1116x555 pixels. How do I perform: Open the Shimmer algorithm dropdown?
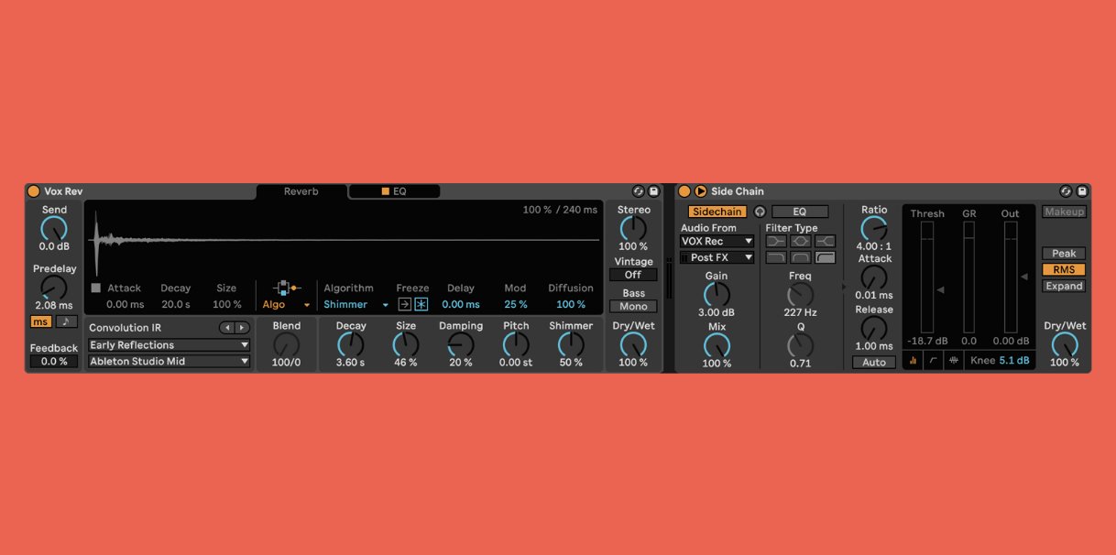click(x=356, y=304)
